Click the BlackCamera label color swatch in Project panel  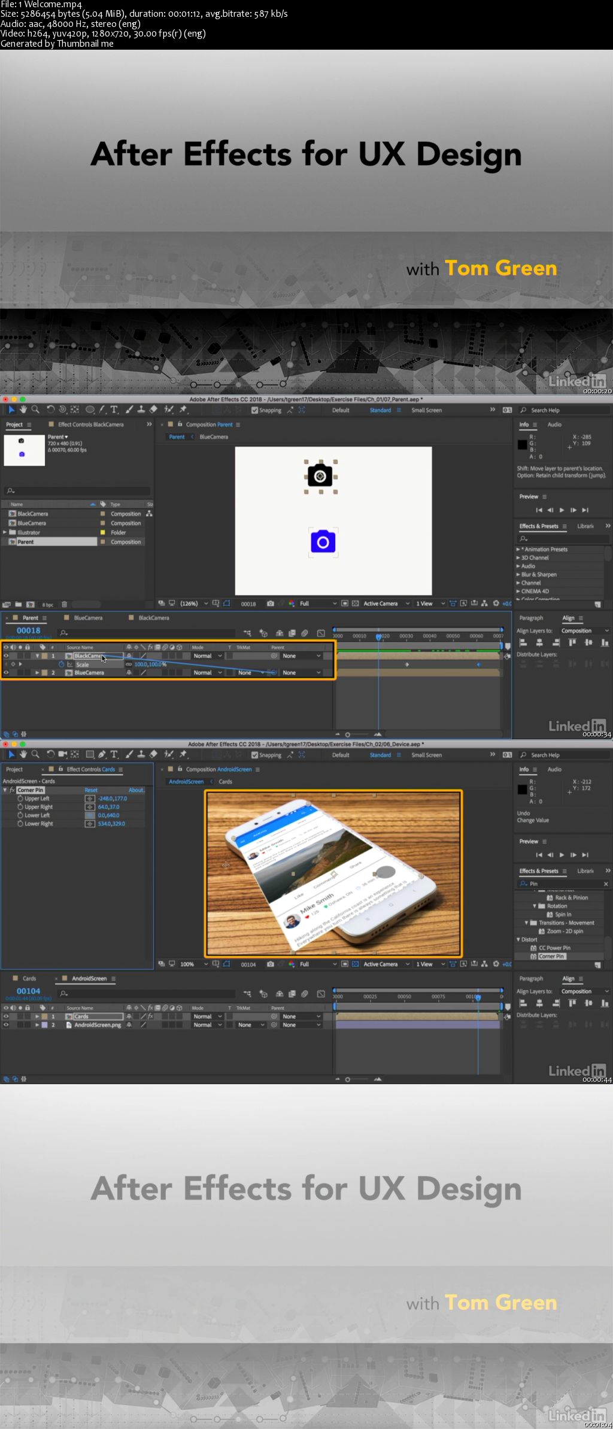pos(102,514)
